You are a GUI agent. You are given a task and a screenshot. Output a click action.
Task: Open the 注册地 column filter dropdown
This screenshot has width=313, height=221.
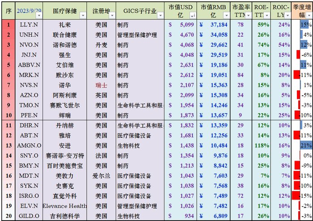point(112,15)
